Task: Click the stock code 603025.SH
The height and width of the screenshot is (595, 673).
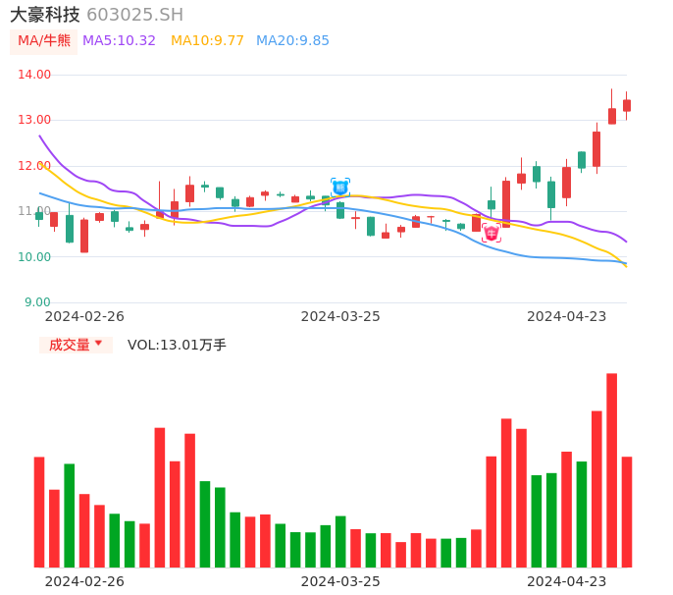Action: (134, 15)
